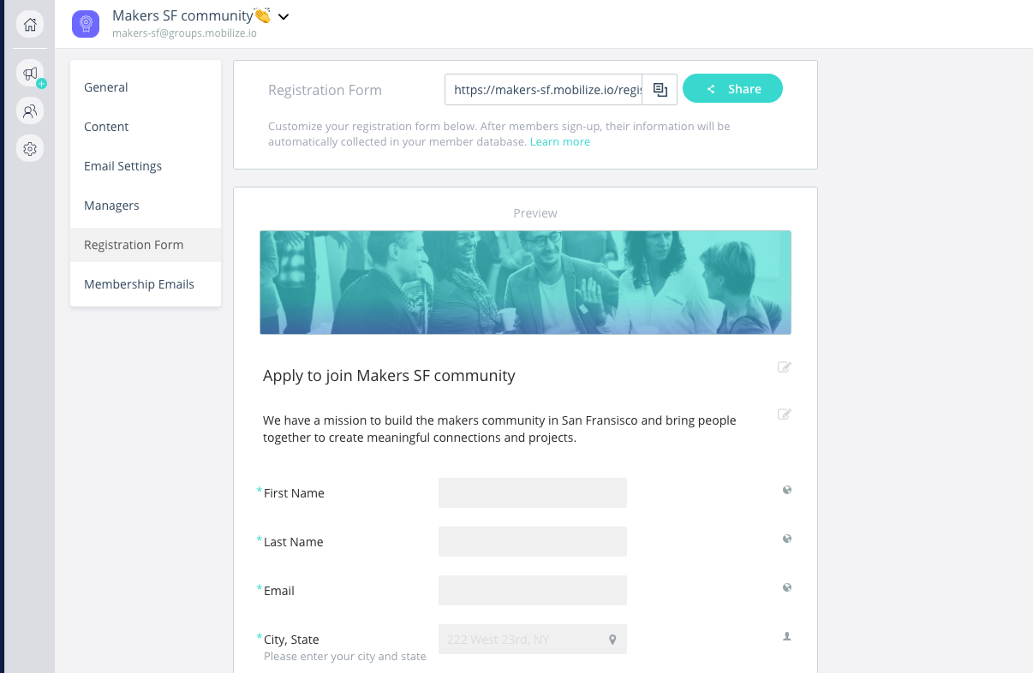Toggle visibility globe for Email field
The image size is (1033, 673).
tap(787, 587)
